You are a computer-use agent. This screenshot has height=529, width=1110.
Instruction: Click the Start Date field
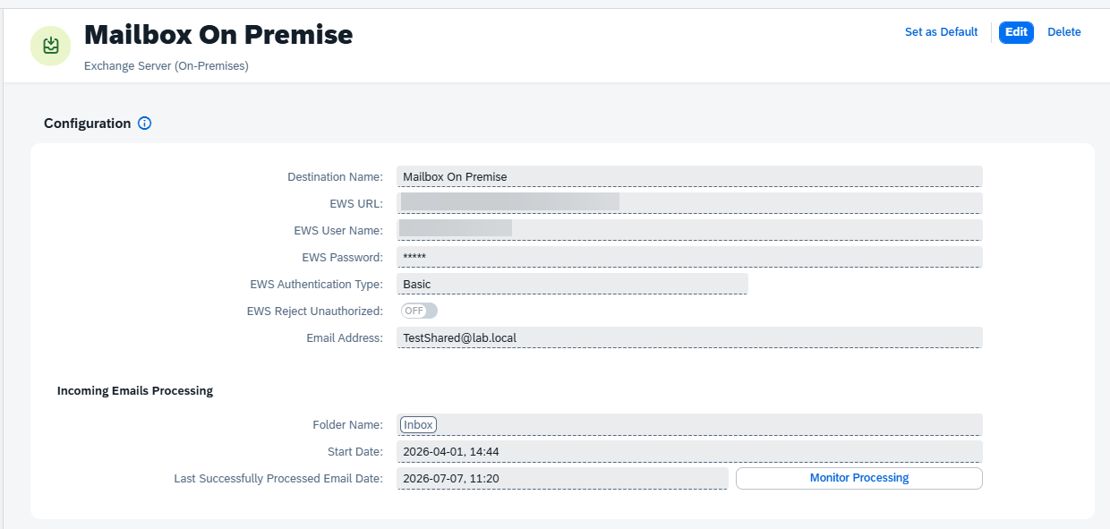[689, 451]
